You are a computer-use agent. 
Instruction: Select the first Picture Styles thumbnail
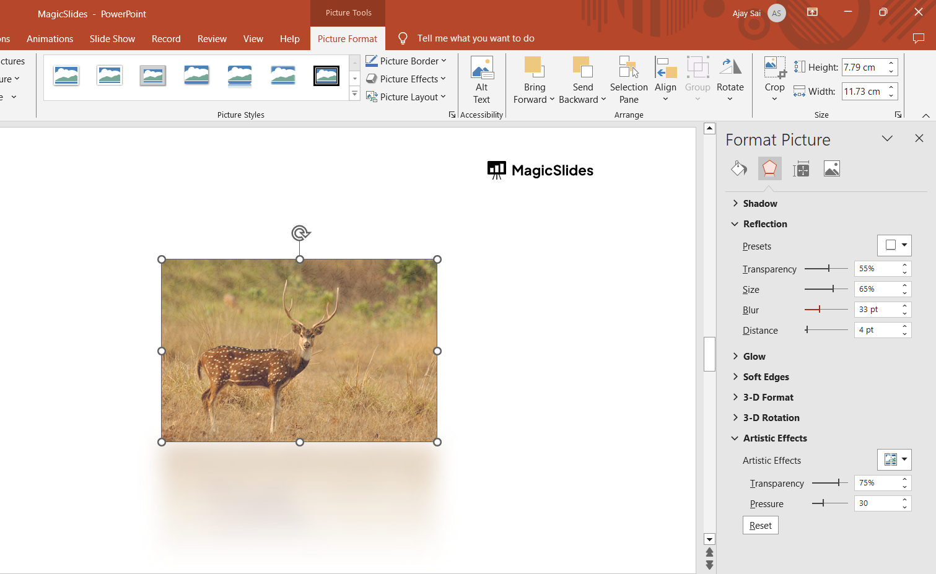pos(66,75)
